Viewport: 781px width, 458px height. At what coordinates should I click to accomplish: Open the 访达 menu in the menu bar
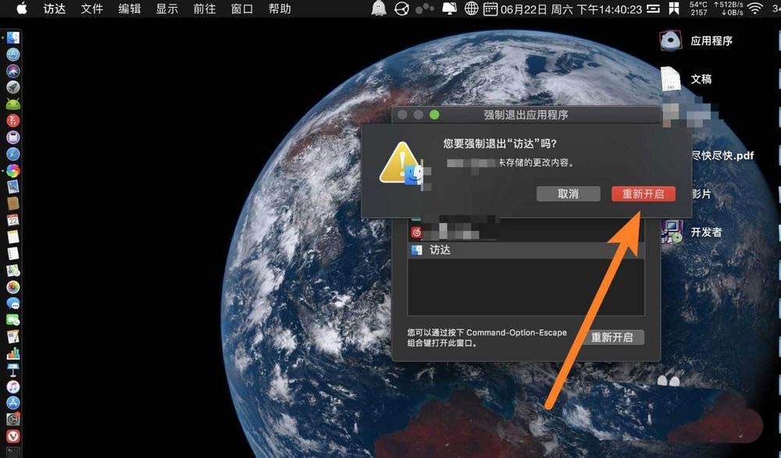point(55,9)
